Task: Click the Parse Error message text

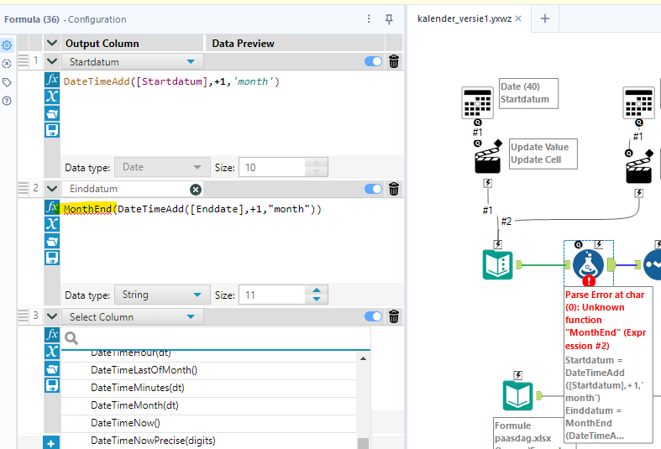Action: (x=606, y=320)
